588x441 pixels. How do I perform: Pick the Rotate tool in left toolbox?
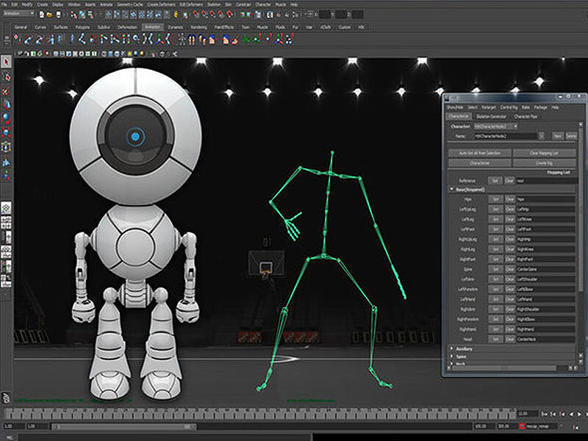[x=6, y=118]
